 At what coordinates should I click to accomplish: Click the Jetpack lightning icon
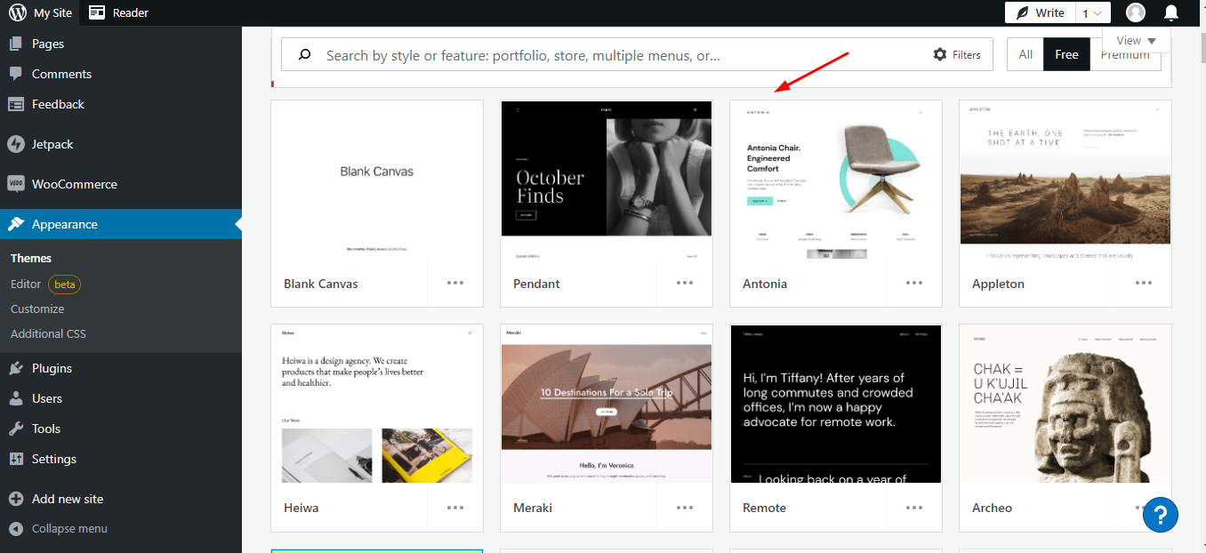(x=16, y=144)
